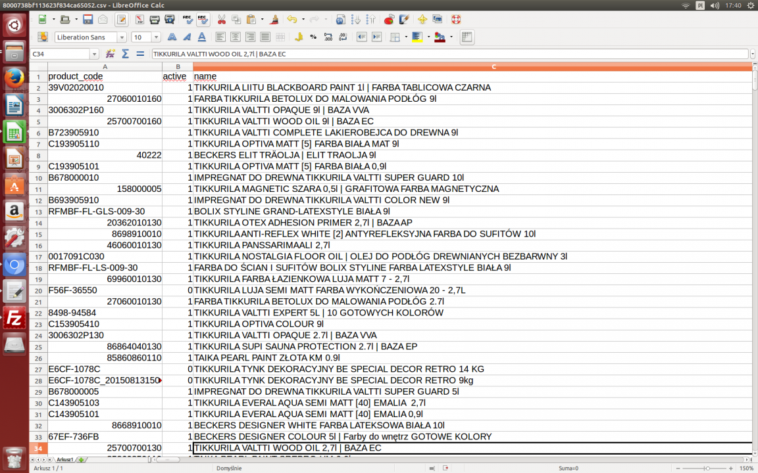
Task: Save the document with the floppy icon
Action: [88, 20]
